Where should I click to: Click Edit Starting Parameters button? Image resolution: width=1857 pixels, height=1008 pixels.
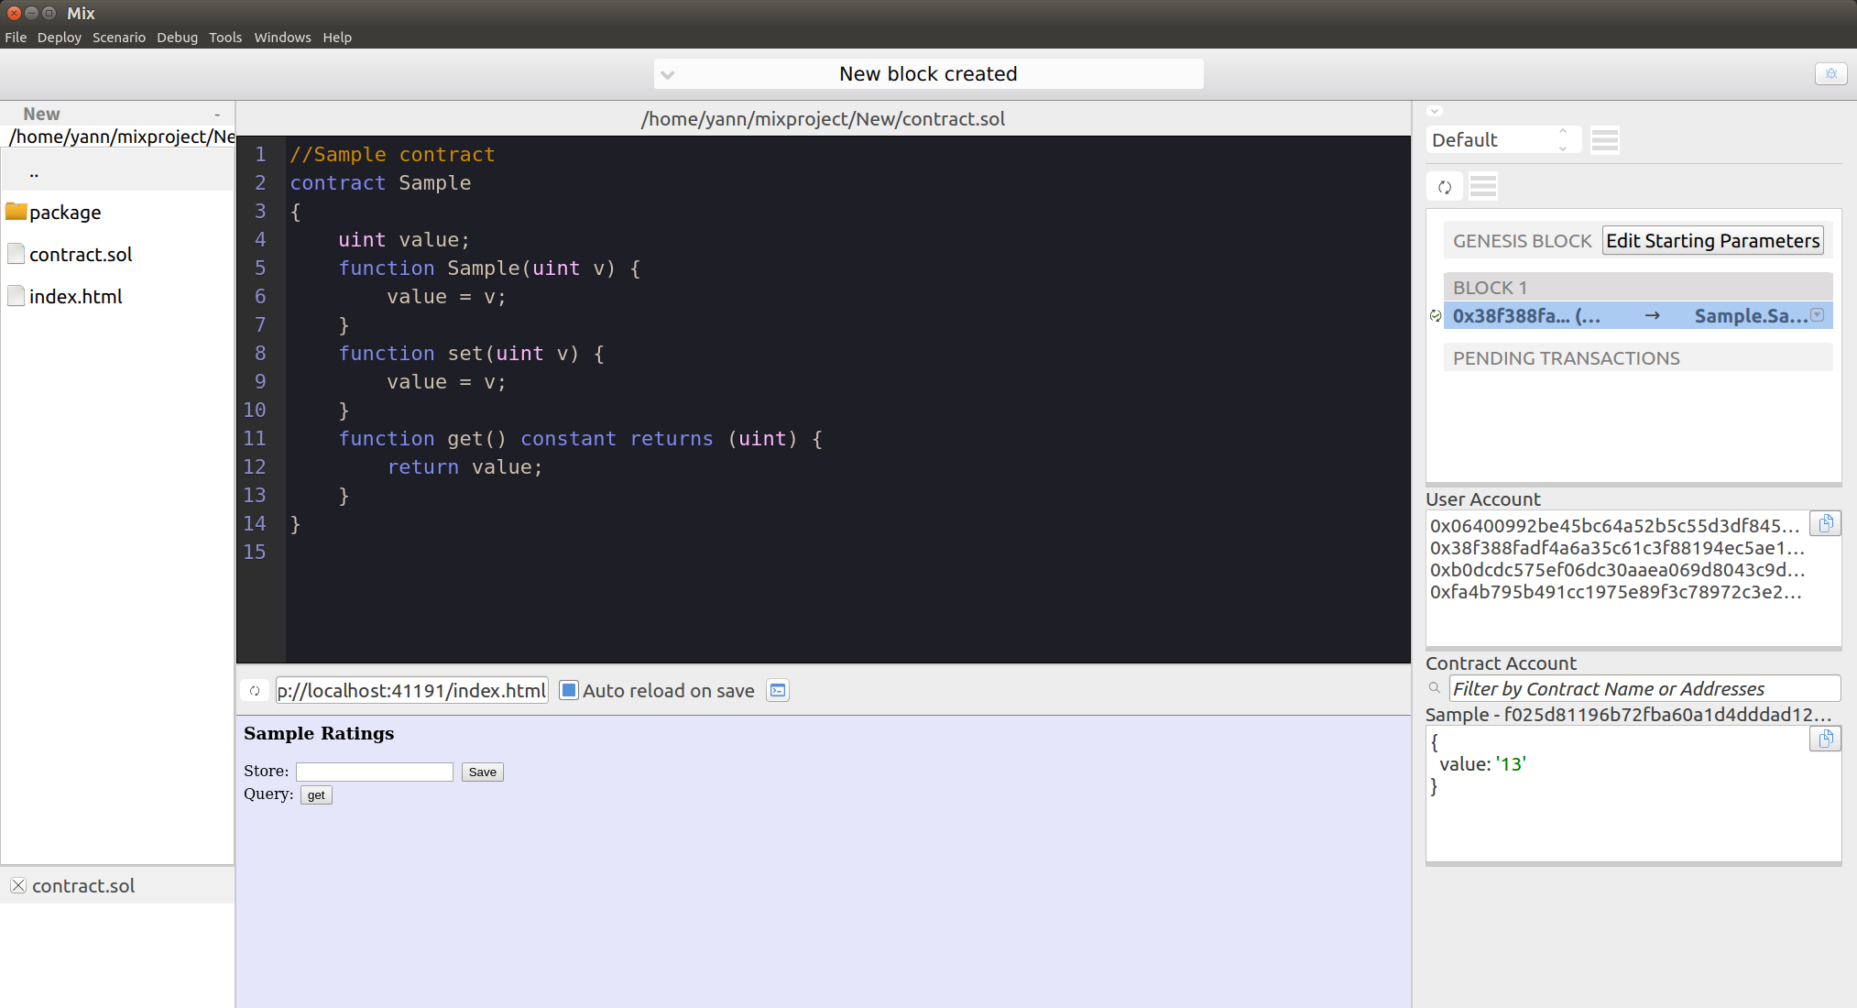pos(1711,241)
